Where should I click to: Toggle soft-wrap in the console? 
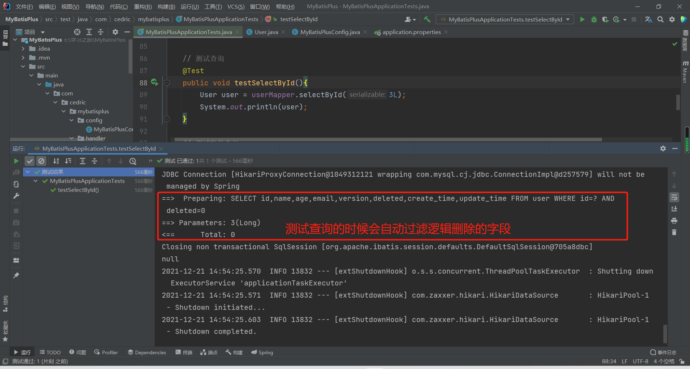[x=674, y=197]
